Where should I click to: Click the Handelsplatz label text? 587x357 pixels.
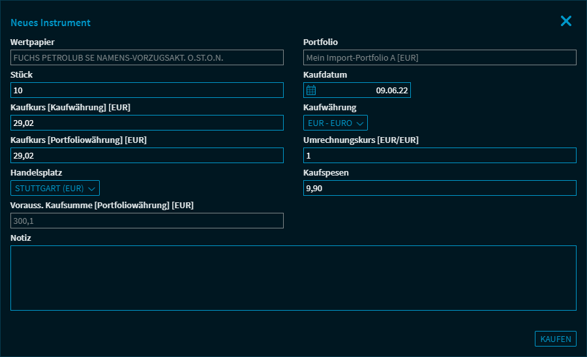[x=37, y=173]
